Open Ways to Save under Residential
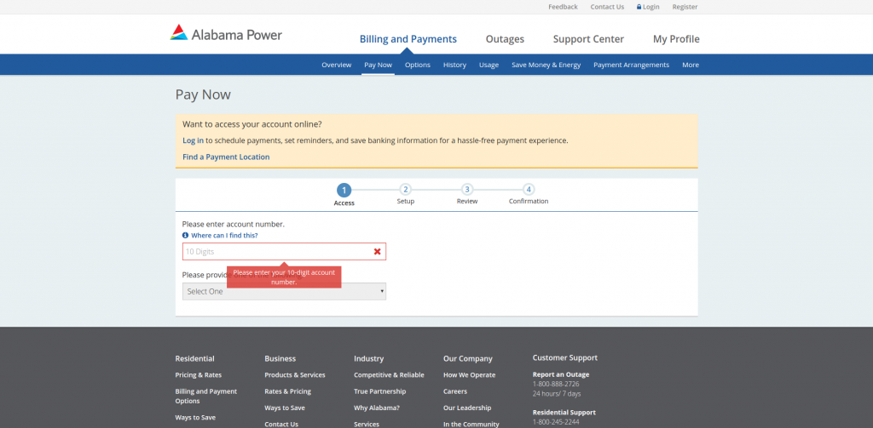 tap(195, 418)
